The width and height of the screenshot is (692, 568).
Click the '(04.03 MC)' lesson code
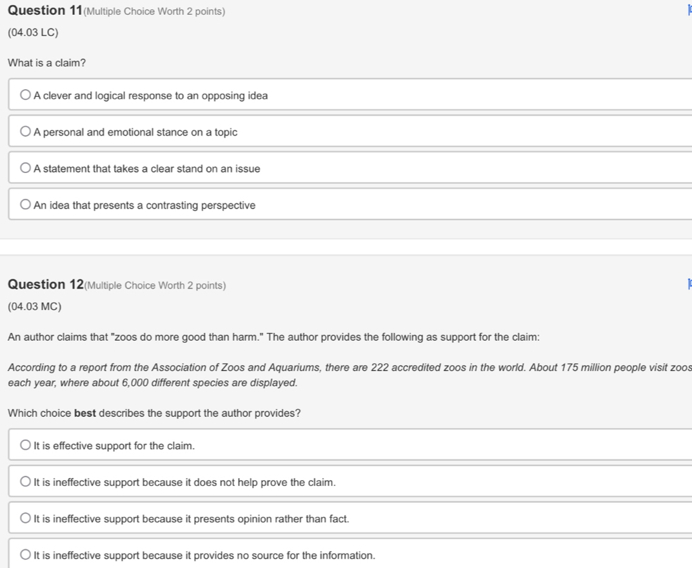[x=34, y=307]
